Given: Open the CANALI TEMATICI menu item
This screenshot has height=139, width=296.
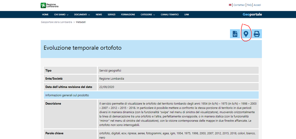Looking at the screenshot, I should click(x=170, y=14).
